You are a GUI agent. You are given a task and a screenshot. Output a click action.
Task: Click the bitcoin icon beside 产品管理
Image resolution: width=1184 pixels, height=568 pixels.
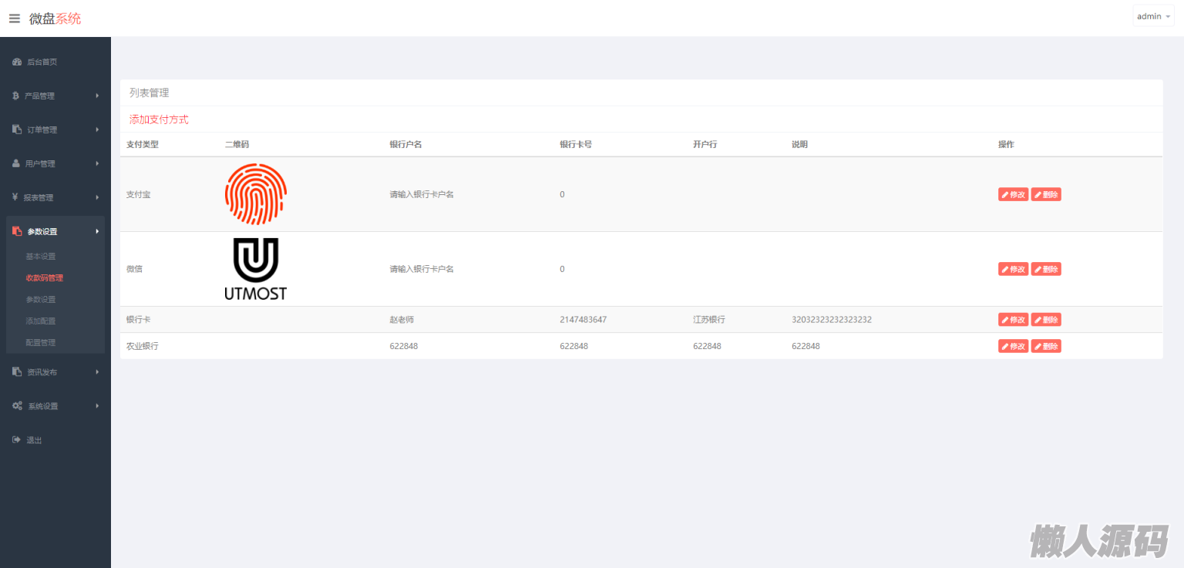pos(15,96)
